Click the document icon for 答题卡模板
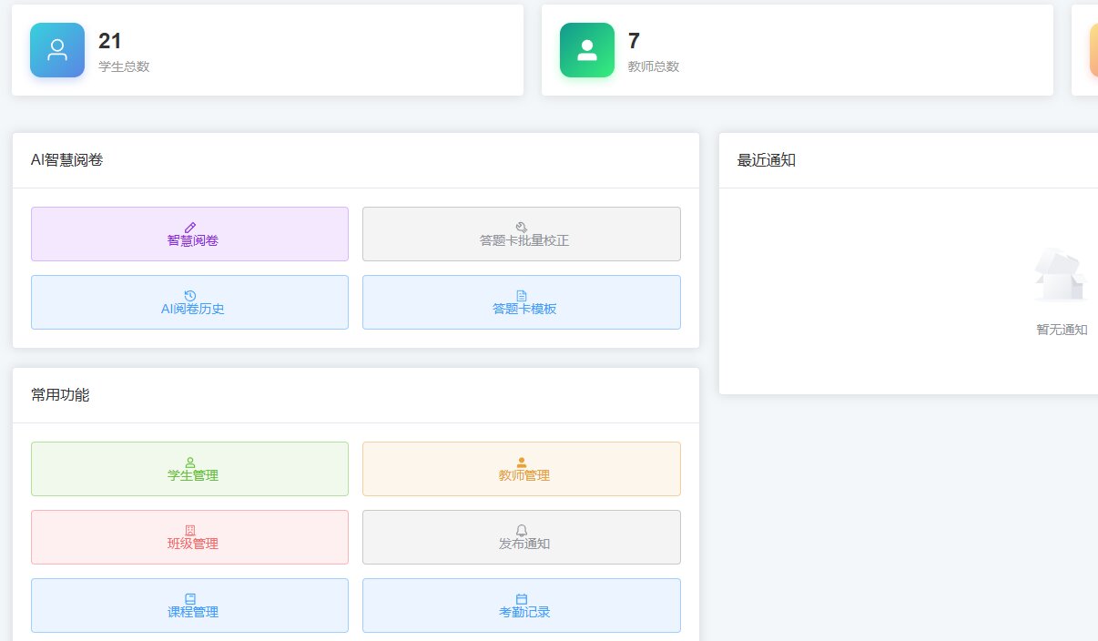 522,295
